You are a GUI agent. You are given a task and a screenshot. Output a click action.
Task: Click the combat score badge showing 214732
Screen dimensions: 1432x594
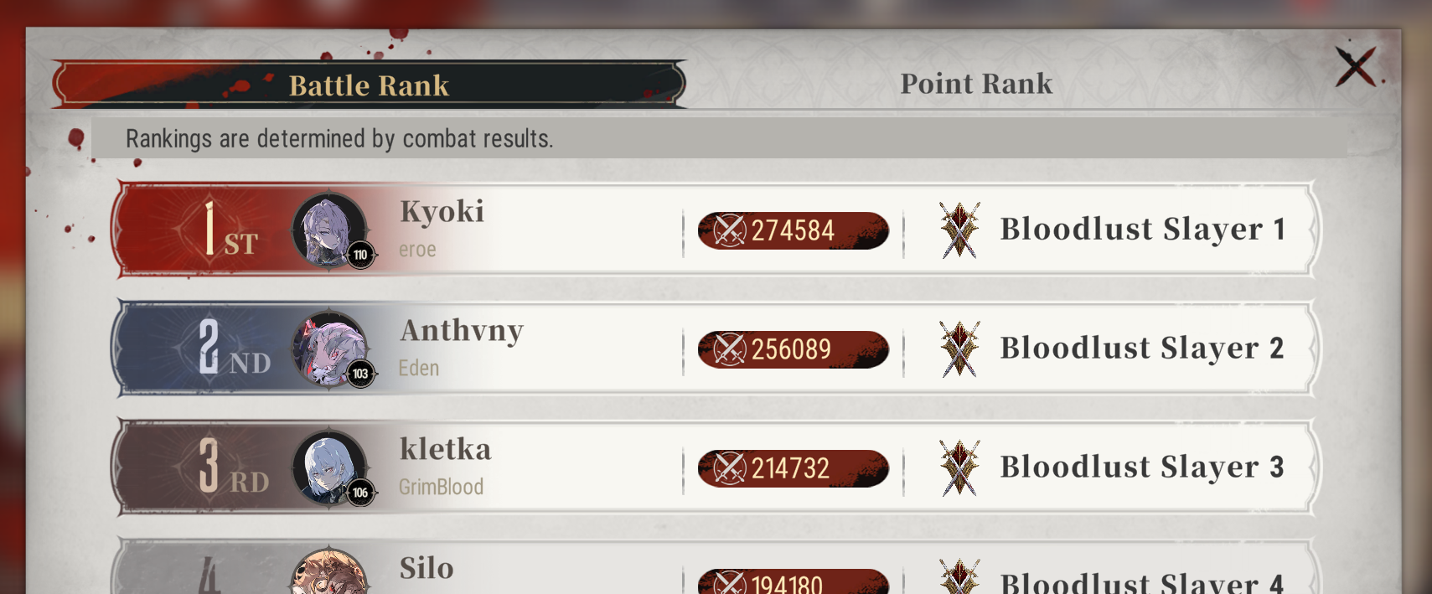click(x=793, y=468)
